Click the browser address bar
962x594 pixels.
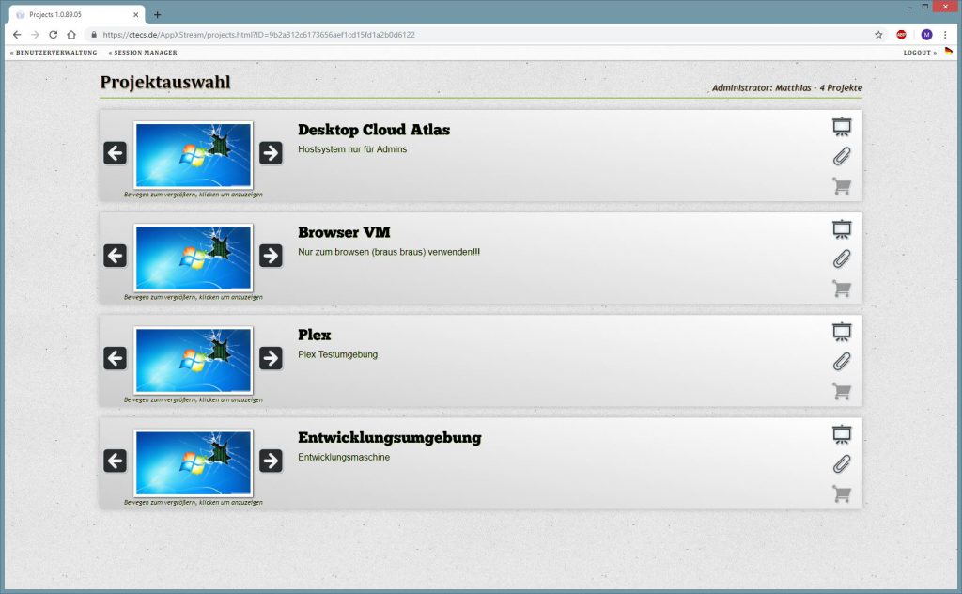(x=470, y=34)
